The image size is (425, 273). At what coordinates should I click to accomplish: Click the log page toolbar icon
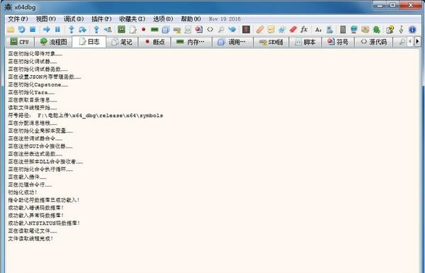tap(133, 29)
